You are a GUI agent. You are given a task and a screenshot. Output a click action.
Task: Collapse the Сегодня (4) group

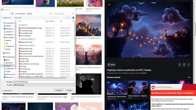coord(18,25)
